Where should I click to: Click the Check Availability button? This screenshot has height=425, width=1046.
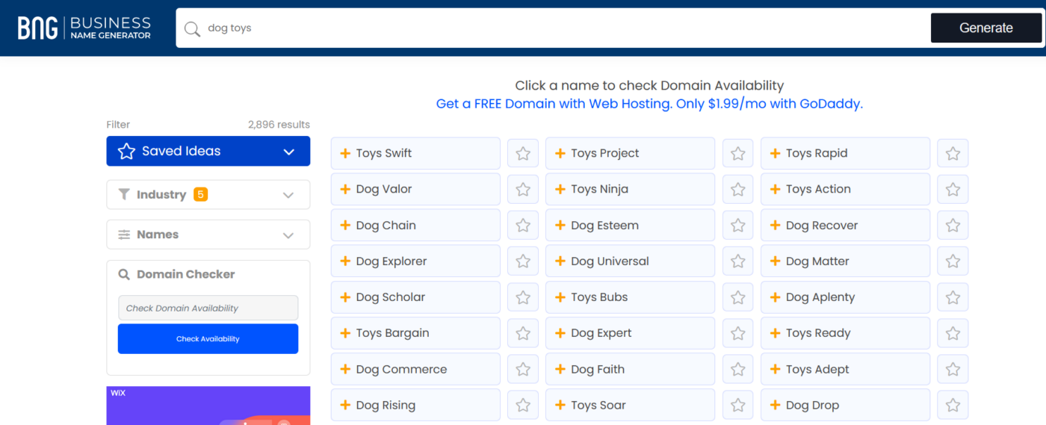pyautogui.click(x=208, y=339)
